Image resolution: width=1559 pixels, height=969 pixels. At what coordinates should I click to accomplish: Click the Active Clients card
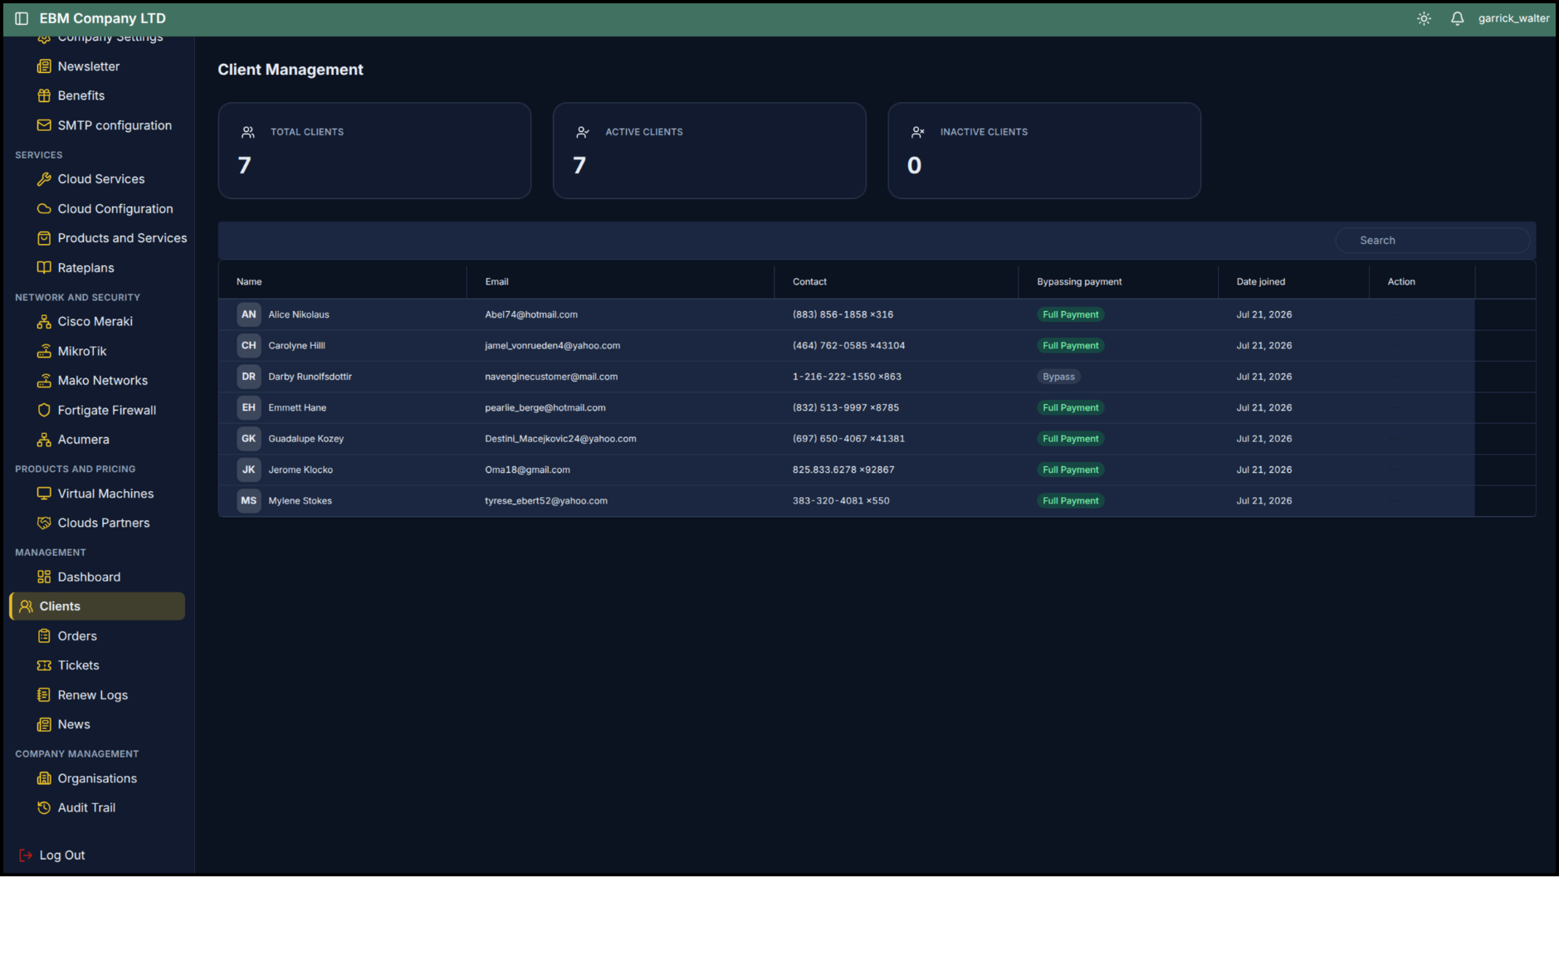point(709,150)
